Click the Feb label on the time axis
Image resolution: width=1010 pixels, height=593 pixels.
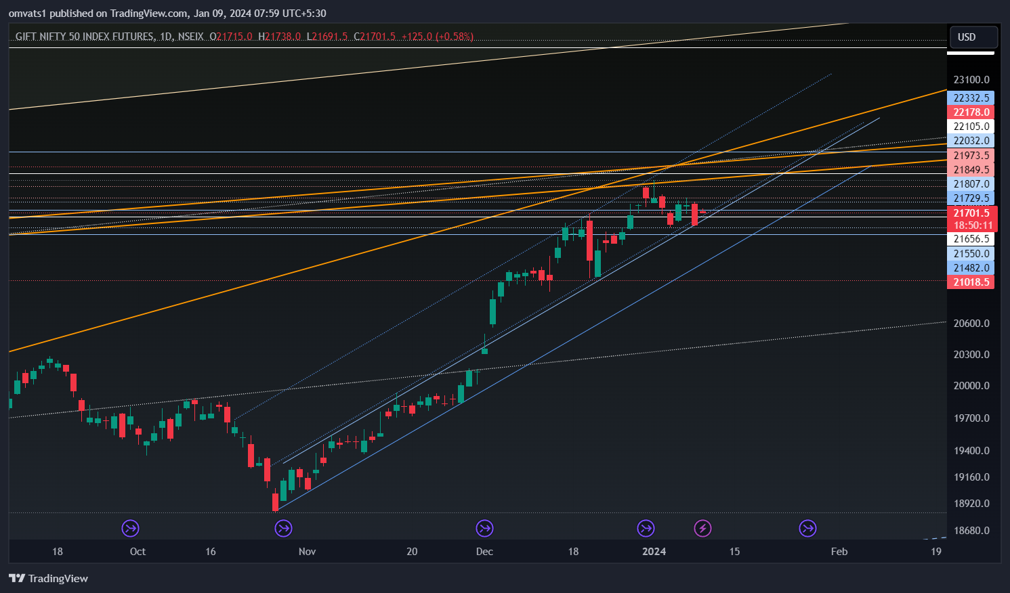(x=839, y=552)
